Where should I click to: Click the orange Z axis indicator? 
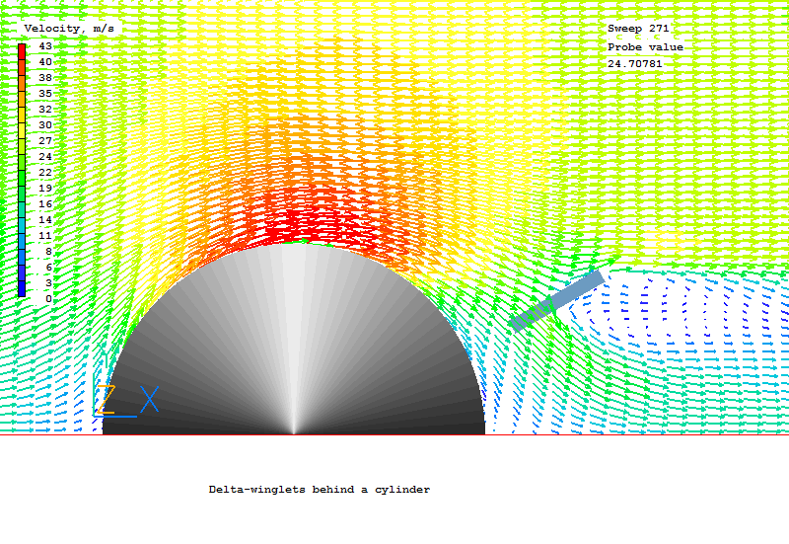click(x=106, y=400)
